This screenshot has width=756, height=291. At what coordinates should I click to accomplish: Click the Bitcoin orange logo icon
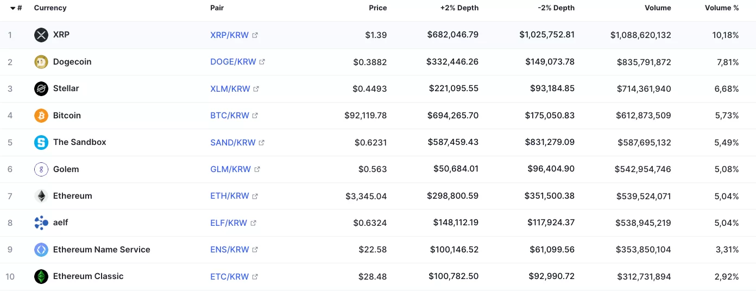point(41,116)
